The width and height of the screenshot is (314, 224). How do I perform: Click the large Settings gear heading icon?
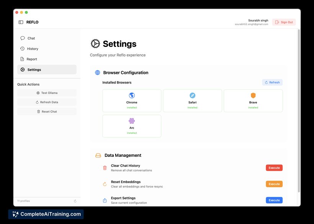tap(95, 44)
